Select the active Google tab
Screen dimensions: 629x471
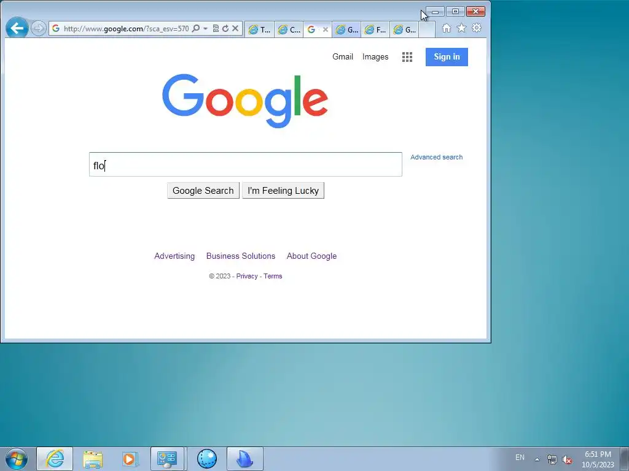313,29
